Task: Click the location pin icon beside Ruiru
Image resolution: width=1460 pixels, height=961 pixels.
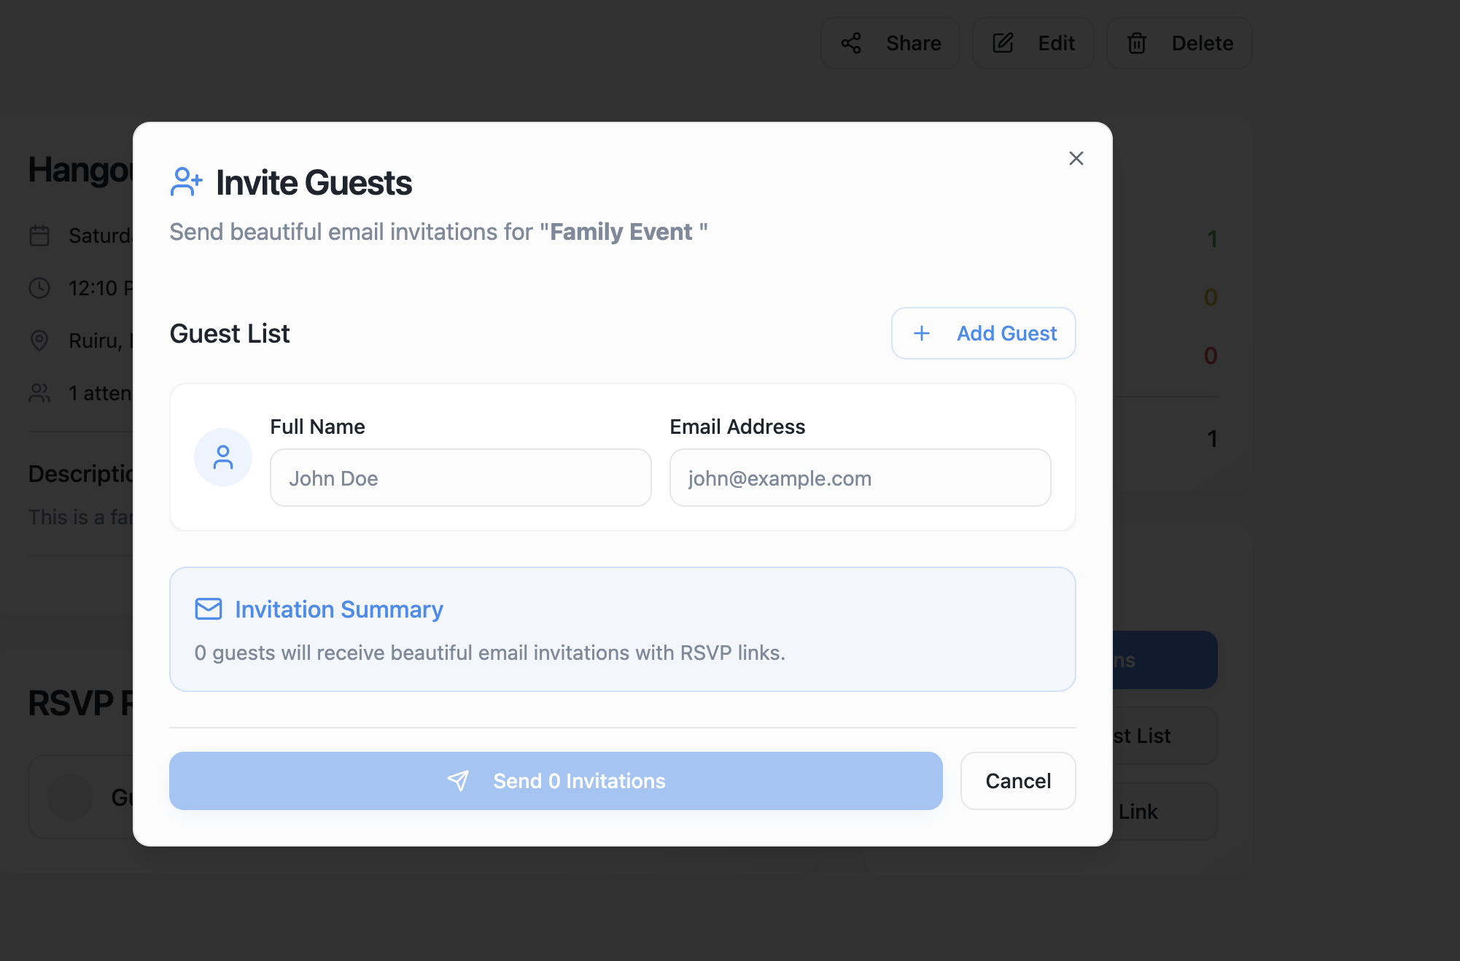Action: click(39, 341)
